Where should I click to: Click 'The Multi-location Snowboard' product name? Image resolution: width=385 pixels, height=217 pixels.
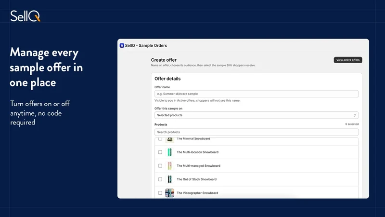[197, 152]
